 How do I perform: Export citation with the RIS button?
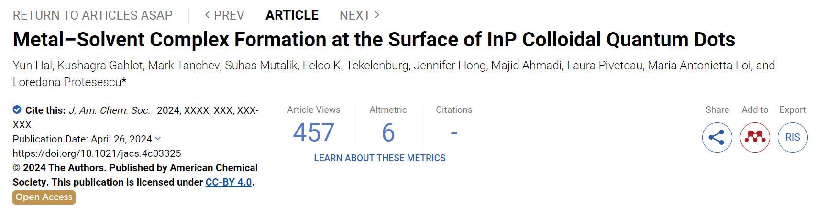(793, 138)
